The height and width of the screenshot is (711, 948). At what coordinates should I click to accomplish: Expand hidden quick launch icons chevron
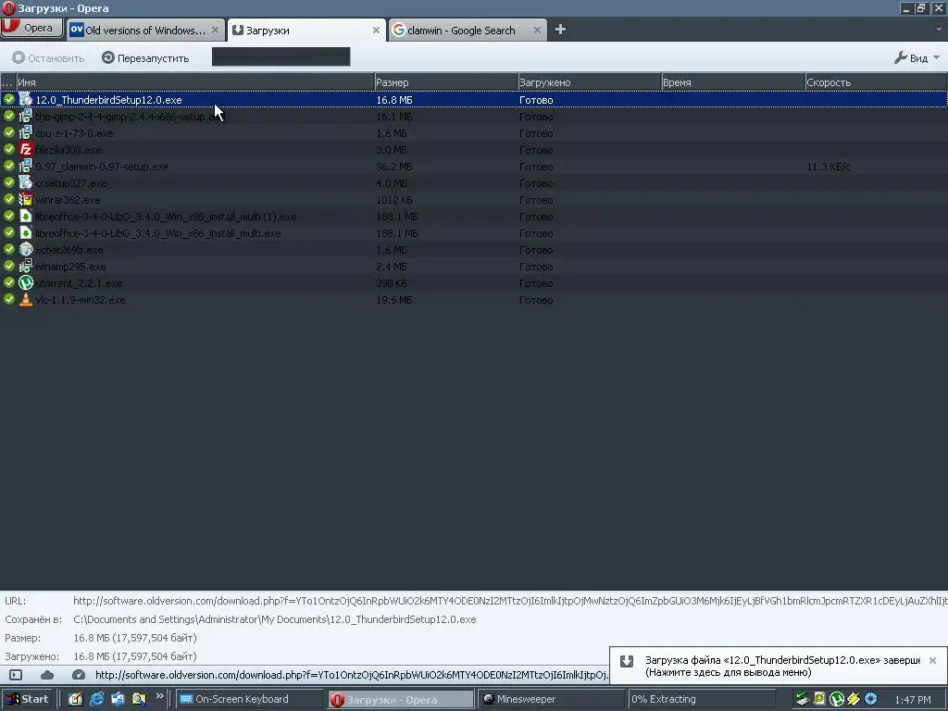159,696
